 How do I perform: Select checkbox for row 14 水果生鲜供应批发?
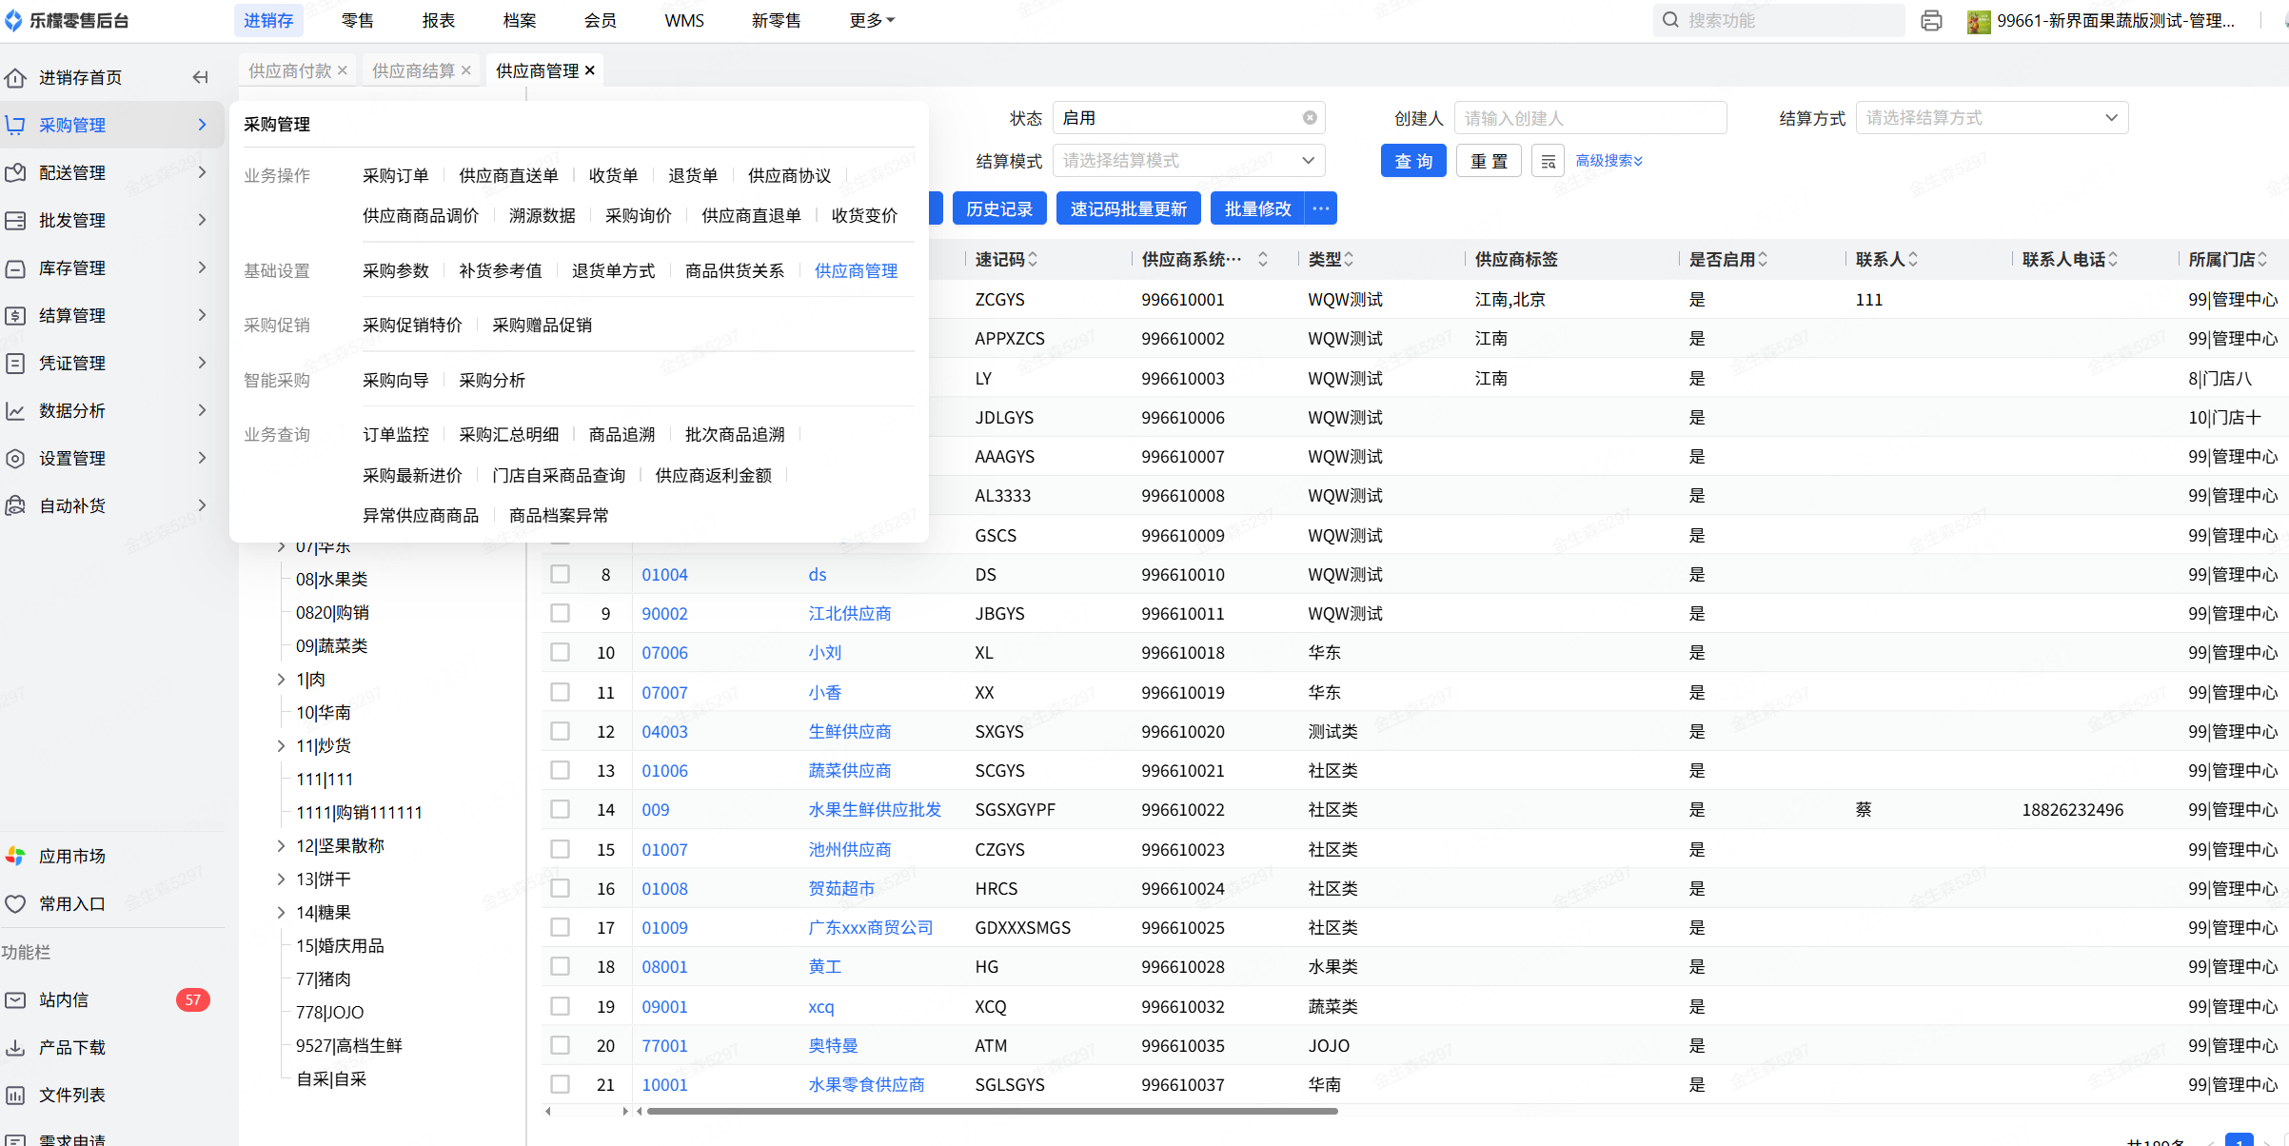coord(560,809)
